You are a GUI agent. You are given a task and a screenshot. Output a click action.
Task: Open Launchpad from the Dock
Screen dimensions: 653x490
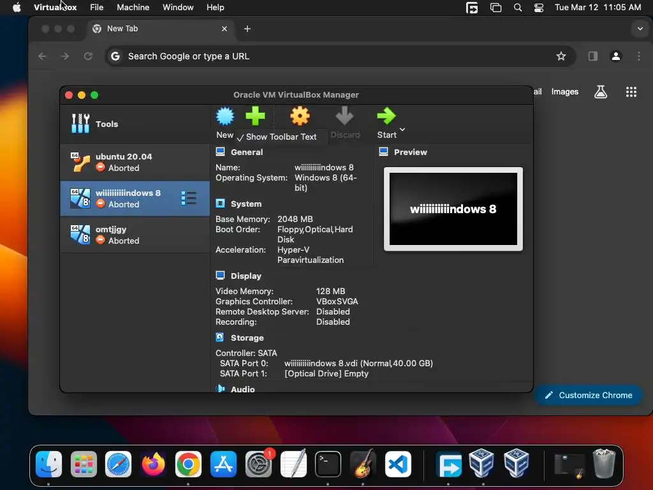pyautogui.click(x=84, y=464)
